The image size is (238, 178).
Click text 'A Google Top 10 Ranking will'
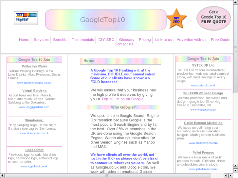click(x=115, y=70)
